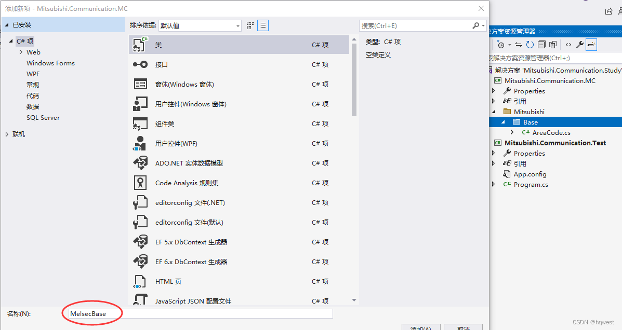Select AreaCode.cs in Solution Explorer
622x330 pixels.
[551, 133]
